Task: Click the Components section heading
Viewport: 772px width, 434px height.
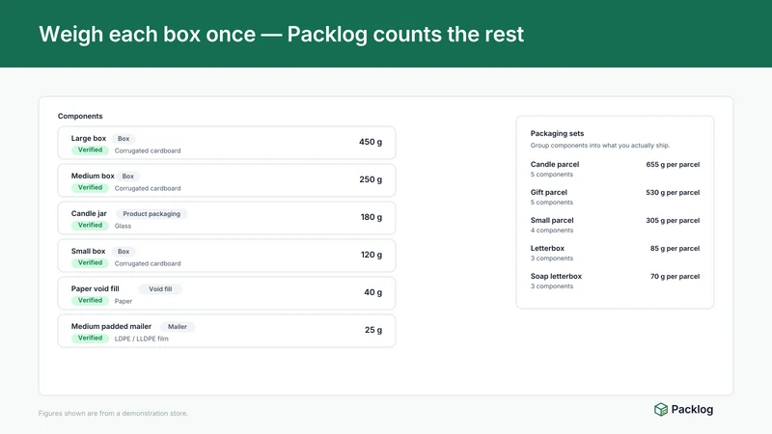Action: (80, 116)
